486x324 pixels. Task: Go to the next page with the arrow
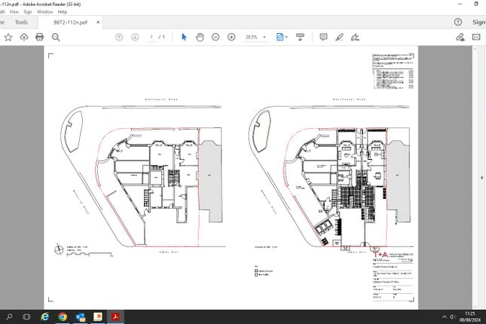135,37
